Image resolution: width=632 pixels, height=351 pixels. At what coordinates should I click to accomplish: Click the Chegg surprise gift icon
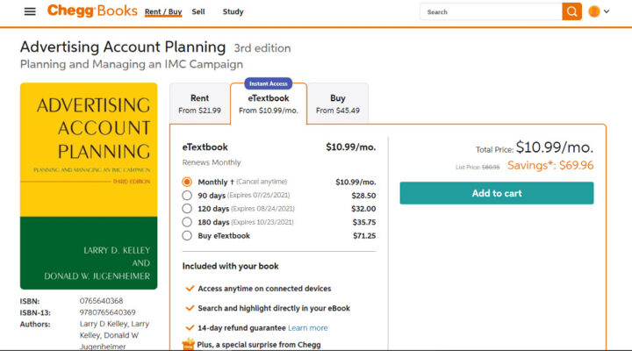188,344
